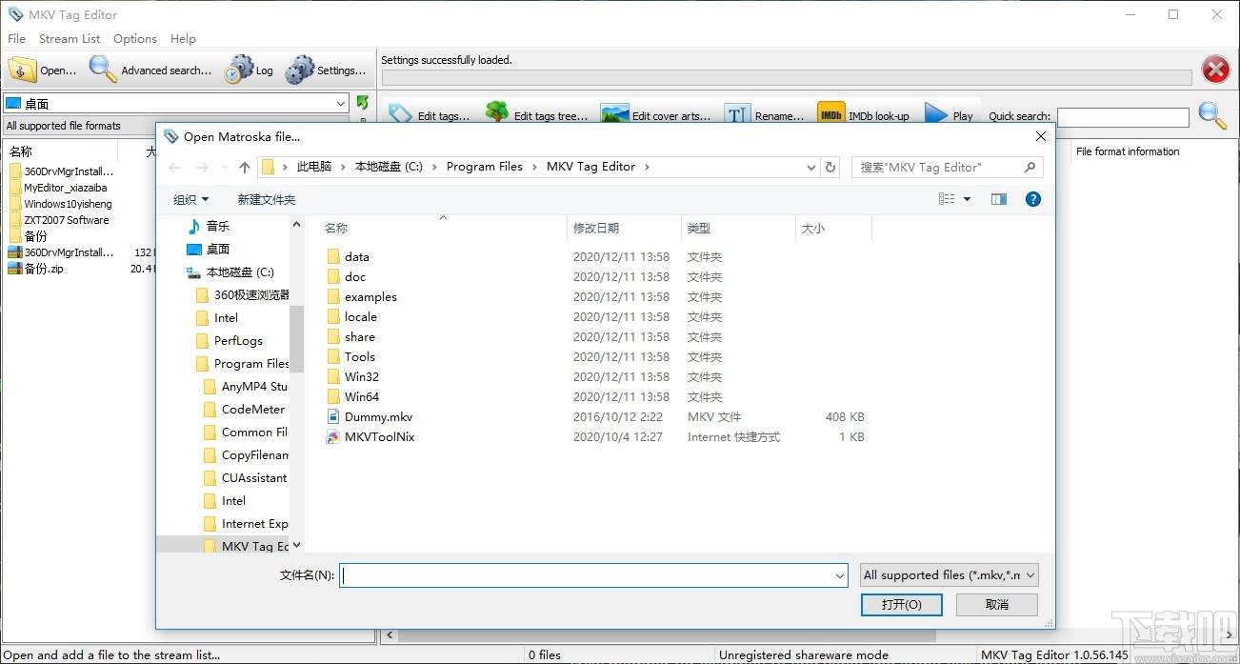Click the red stop/cancel icon
Image resolution: width=1240 pixels, height=664 pixels.
coord(1215,70)
